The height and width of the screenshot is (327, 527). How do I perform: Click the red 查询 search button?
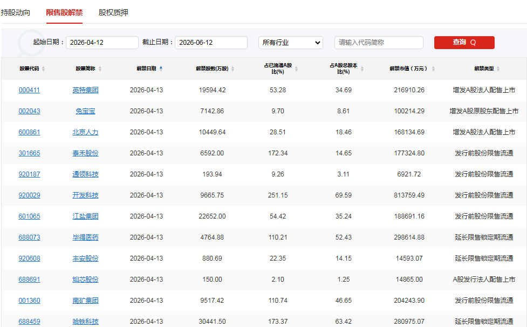pos(464,43)
